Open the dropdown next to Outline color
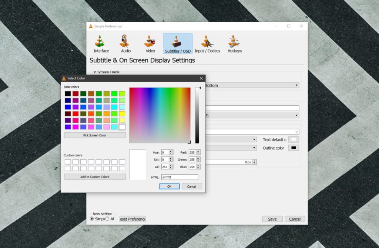 point(254,148)
